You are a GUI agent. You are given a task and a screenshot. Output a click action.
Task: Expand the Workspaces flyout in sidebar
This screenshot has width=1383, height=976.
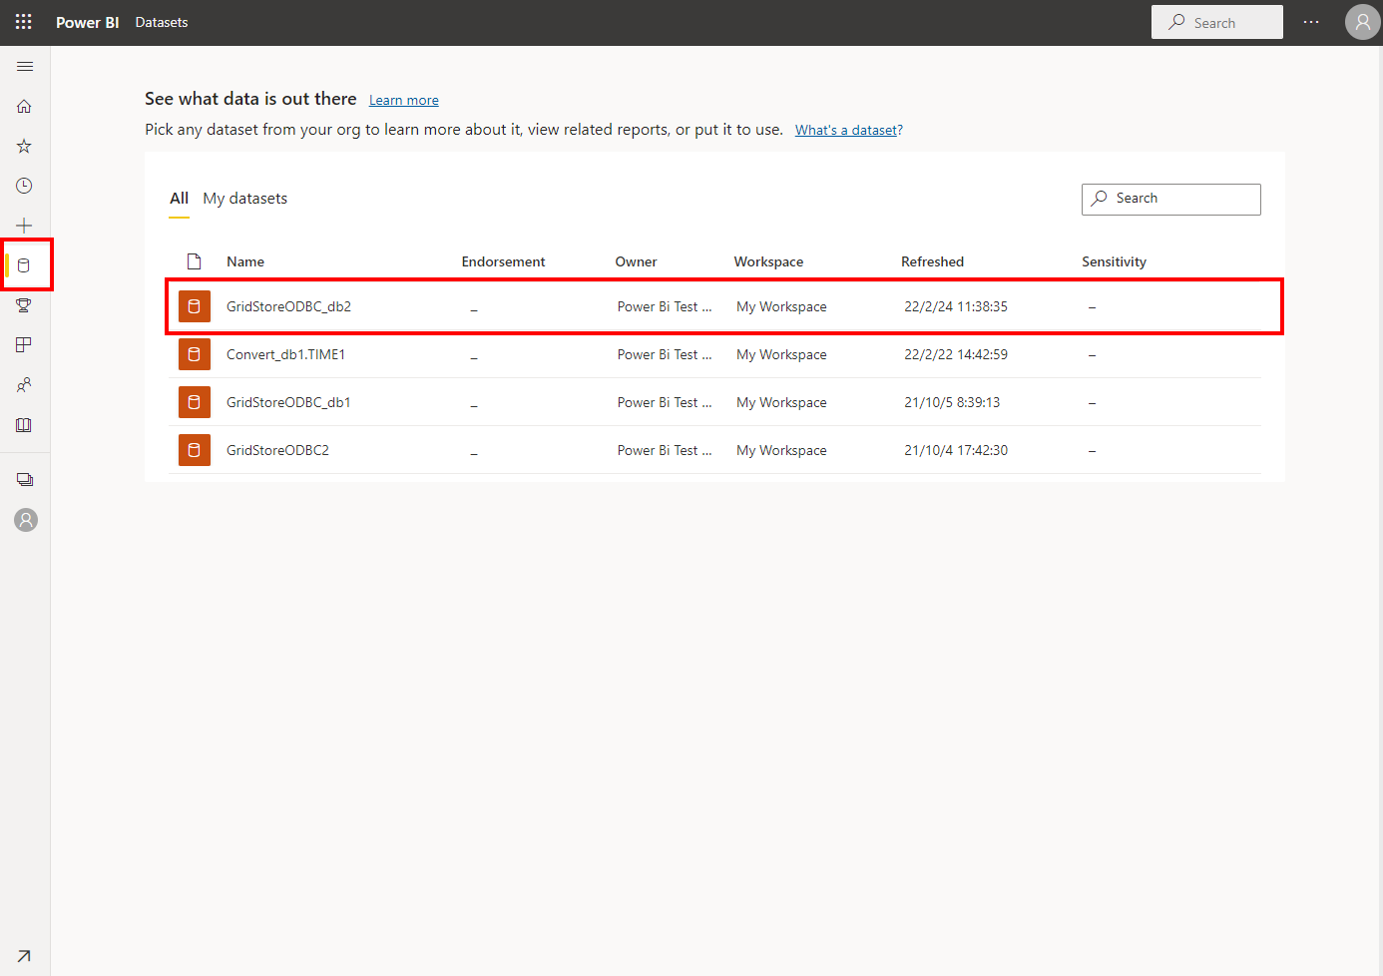pos(25,480)
